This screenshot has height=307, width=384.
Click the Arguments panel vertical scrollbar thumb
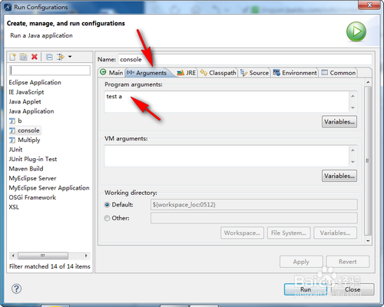[368, 160]
